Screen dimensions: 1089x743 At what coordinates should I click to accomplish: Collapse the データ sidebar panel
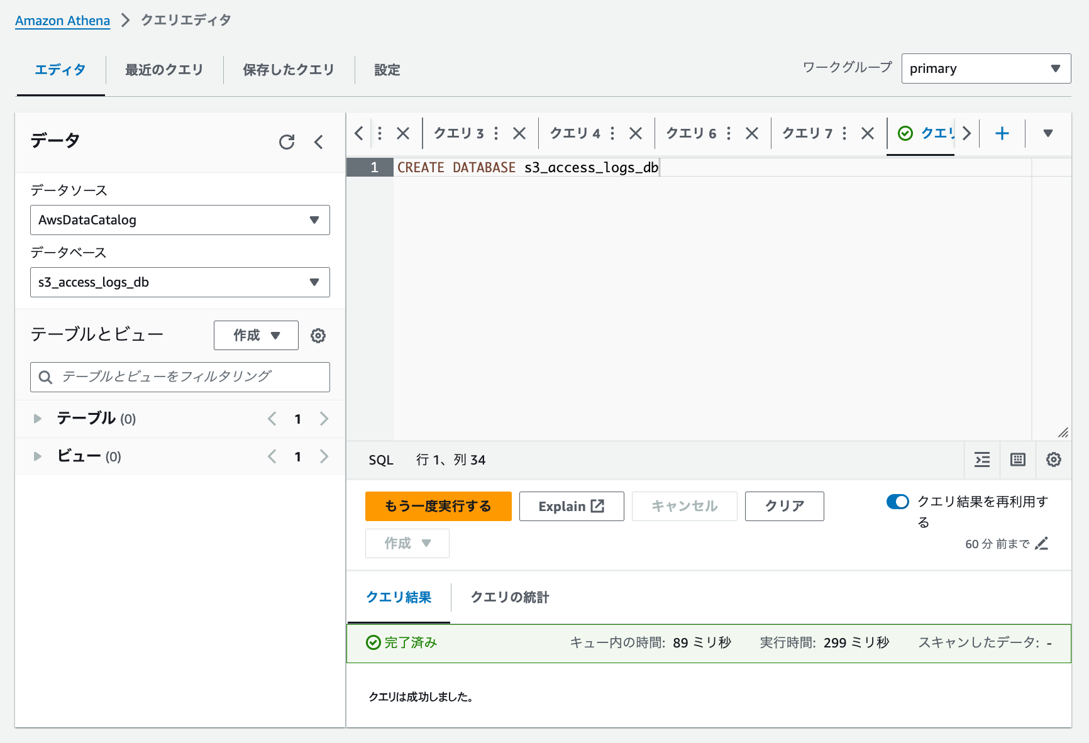point(319,143)
